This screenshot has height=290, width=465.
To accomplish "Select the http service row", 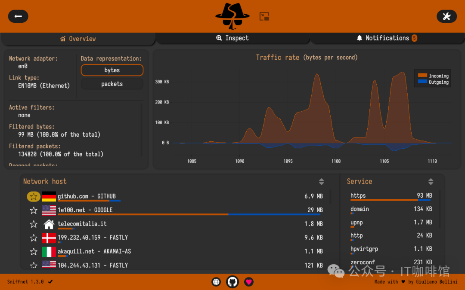I will (x=391, y=236).
